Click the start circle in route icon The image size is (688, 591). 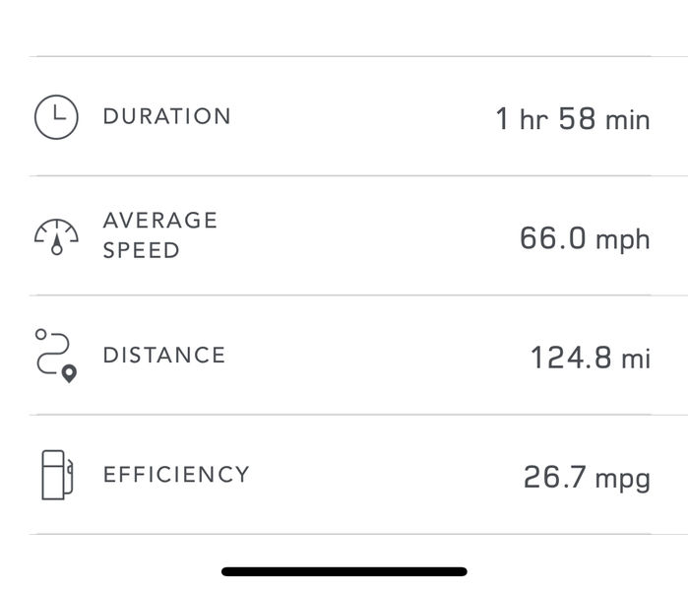pyautogui.click(x=40, y=335)
